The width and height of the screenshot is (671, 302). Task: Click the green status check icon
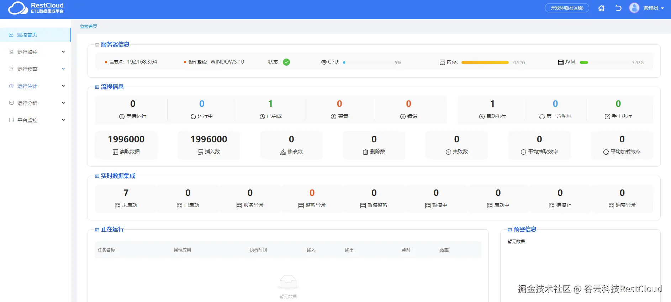[286, 62]
